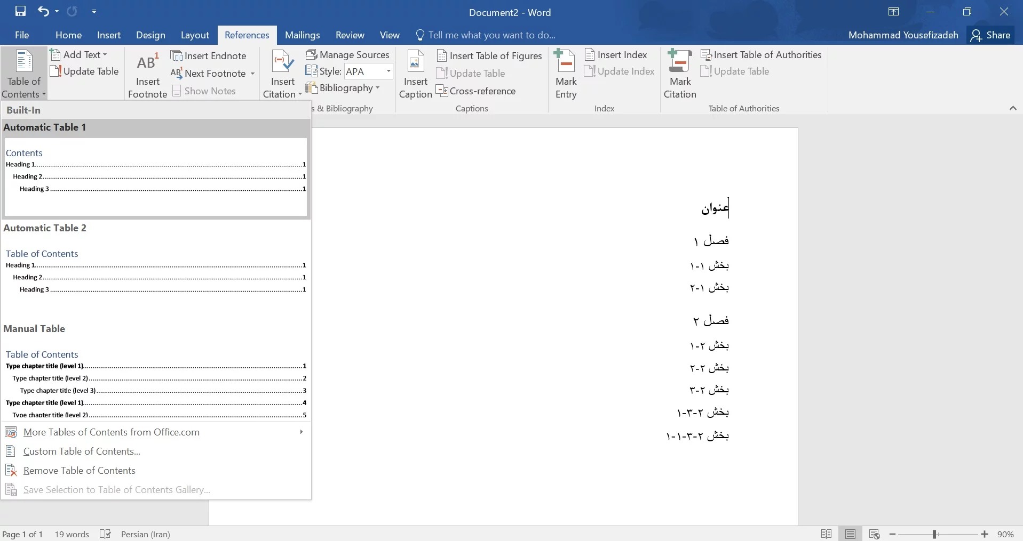Viewport: 1023px width, 541px height.
Task: Click the Share button
Action: click(990, 35)
